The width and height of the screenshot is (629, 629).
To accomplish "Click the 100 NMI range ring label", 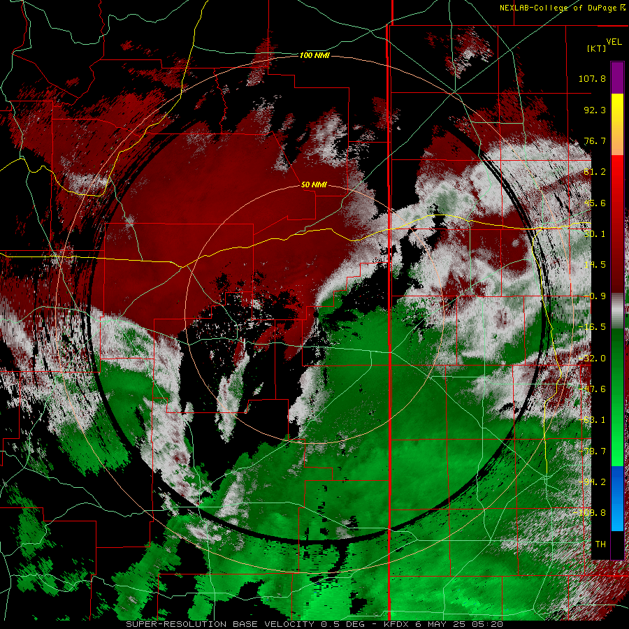I will (x=315, y=55).
